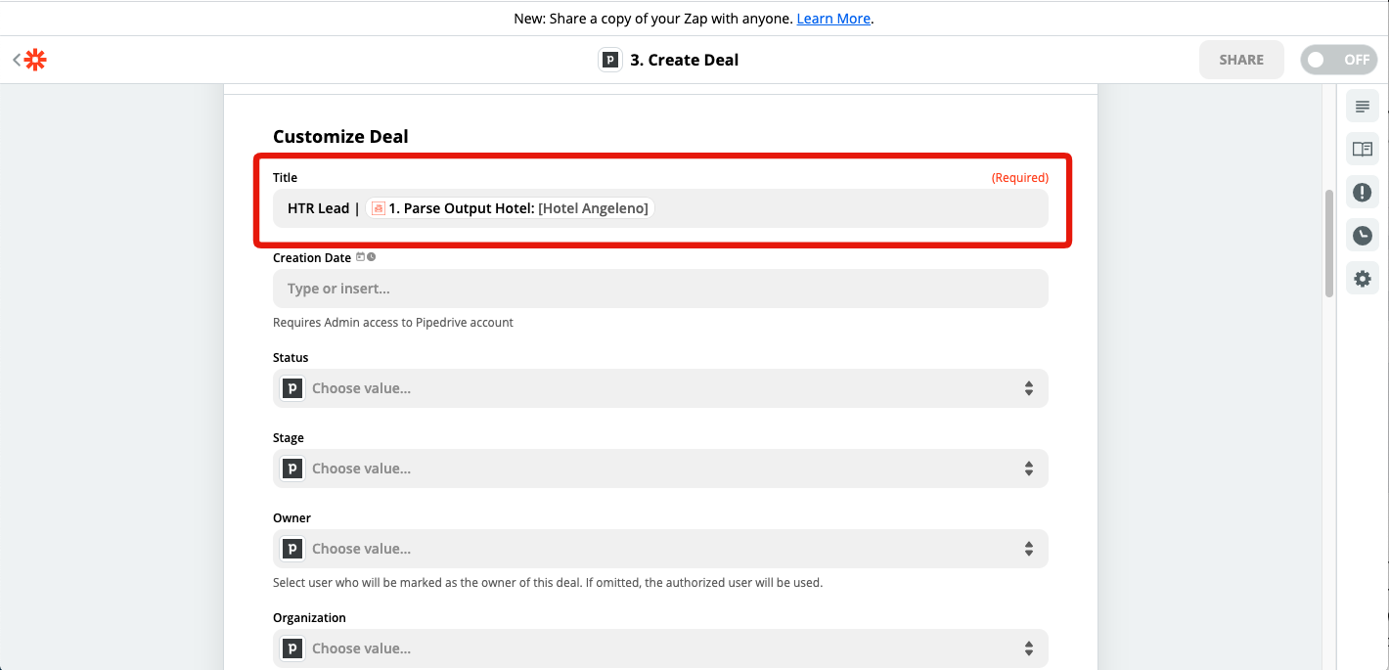Click the calendar icon next to Creation Date

click(x=360, y=257)
